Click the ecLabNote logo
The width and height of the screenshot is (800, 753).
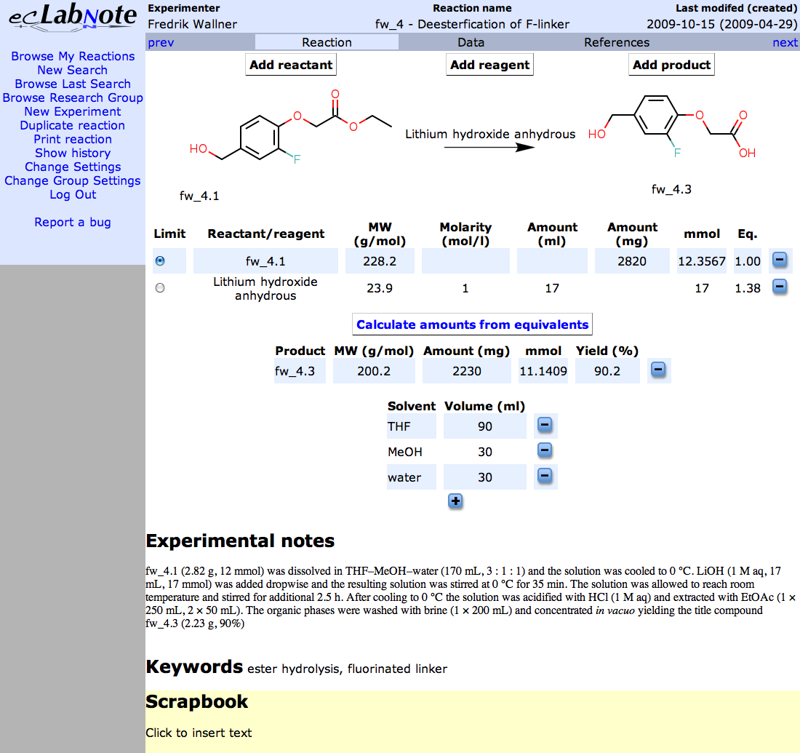73,17
